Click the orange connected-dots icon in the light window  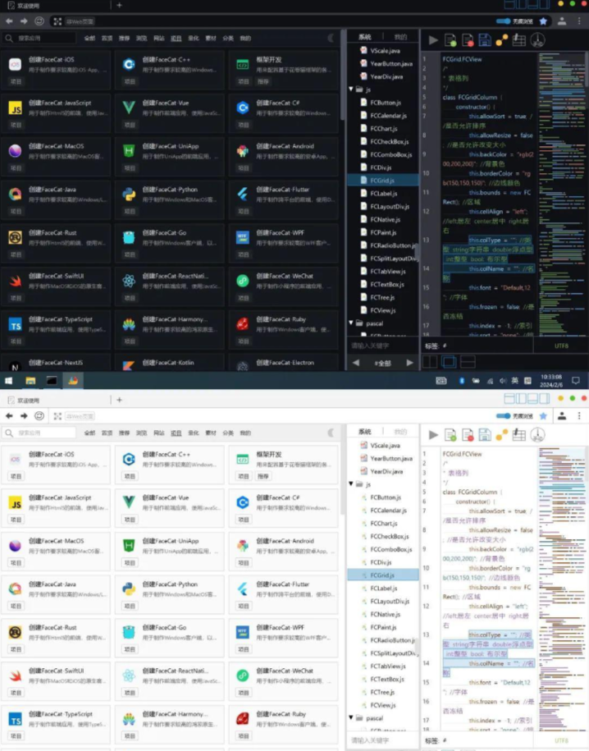502,435
